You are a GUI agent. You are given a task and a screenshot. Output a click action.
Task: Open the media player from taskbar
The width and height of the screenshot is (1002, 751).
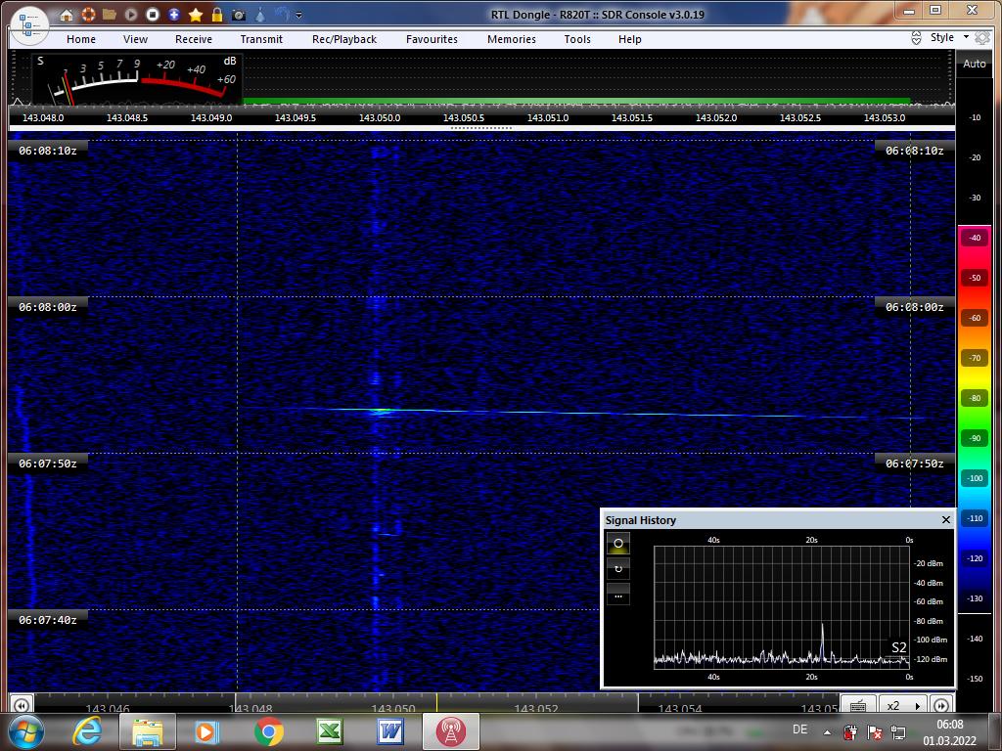[206, 731]
